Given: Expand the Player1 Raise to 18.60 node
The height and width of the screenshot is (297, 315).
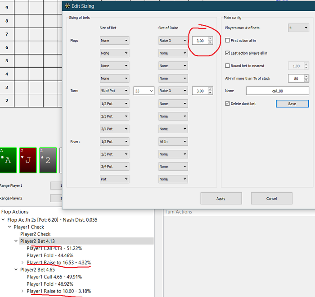Looking at the screenshot, I should [22, 291].
